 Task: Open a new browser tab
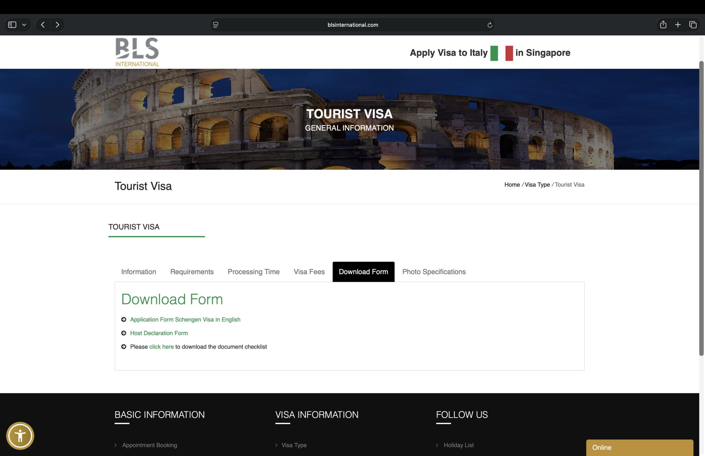click(678, 24)
